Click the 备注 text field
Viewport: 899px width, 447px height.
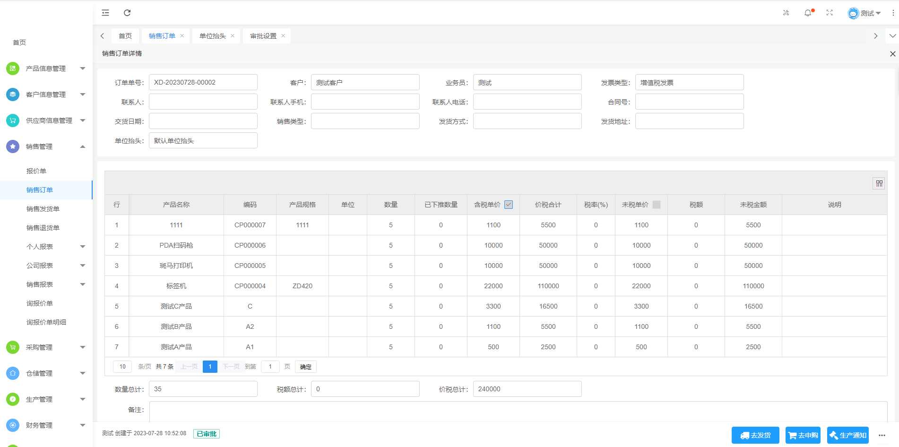click(x=518, y=411)
